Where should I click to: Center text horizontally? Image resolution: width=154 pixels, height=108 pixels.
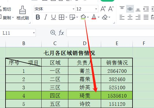pos(130,17)
